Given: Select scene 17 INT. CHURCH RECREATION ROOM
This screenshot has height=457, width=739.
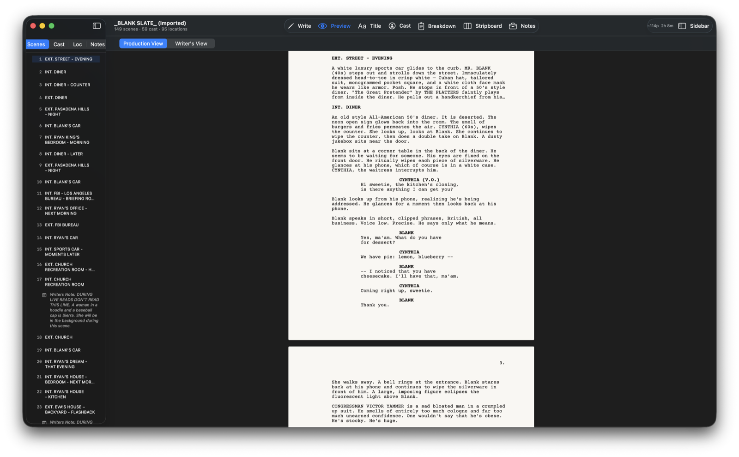Looking at the screenshot, I should coord(66,282).
